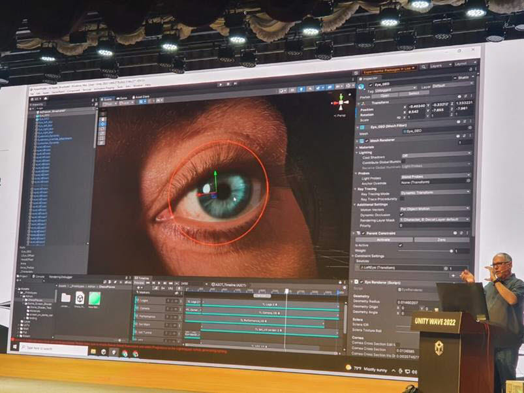Open the Motion Vectors dropdown
Viewport: 524px width, 393px height.
coord(435,208)
